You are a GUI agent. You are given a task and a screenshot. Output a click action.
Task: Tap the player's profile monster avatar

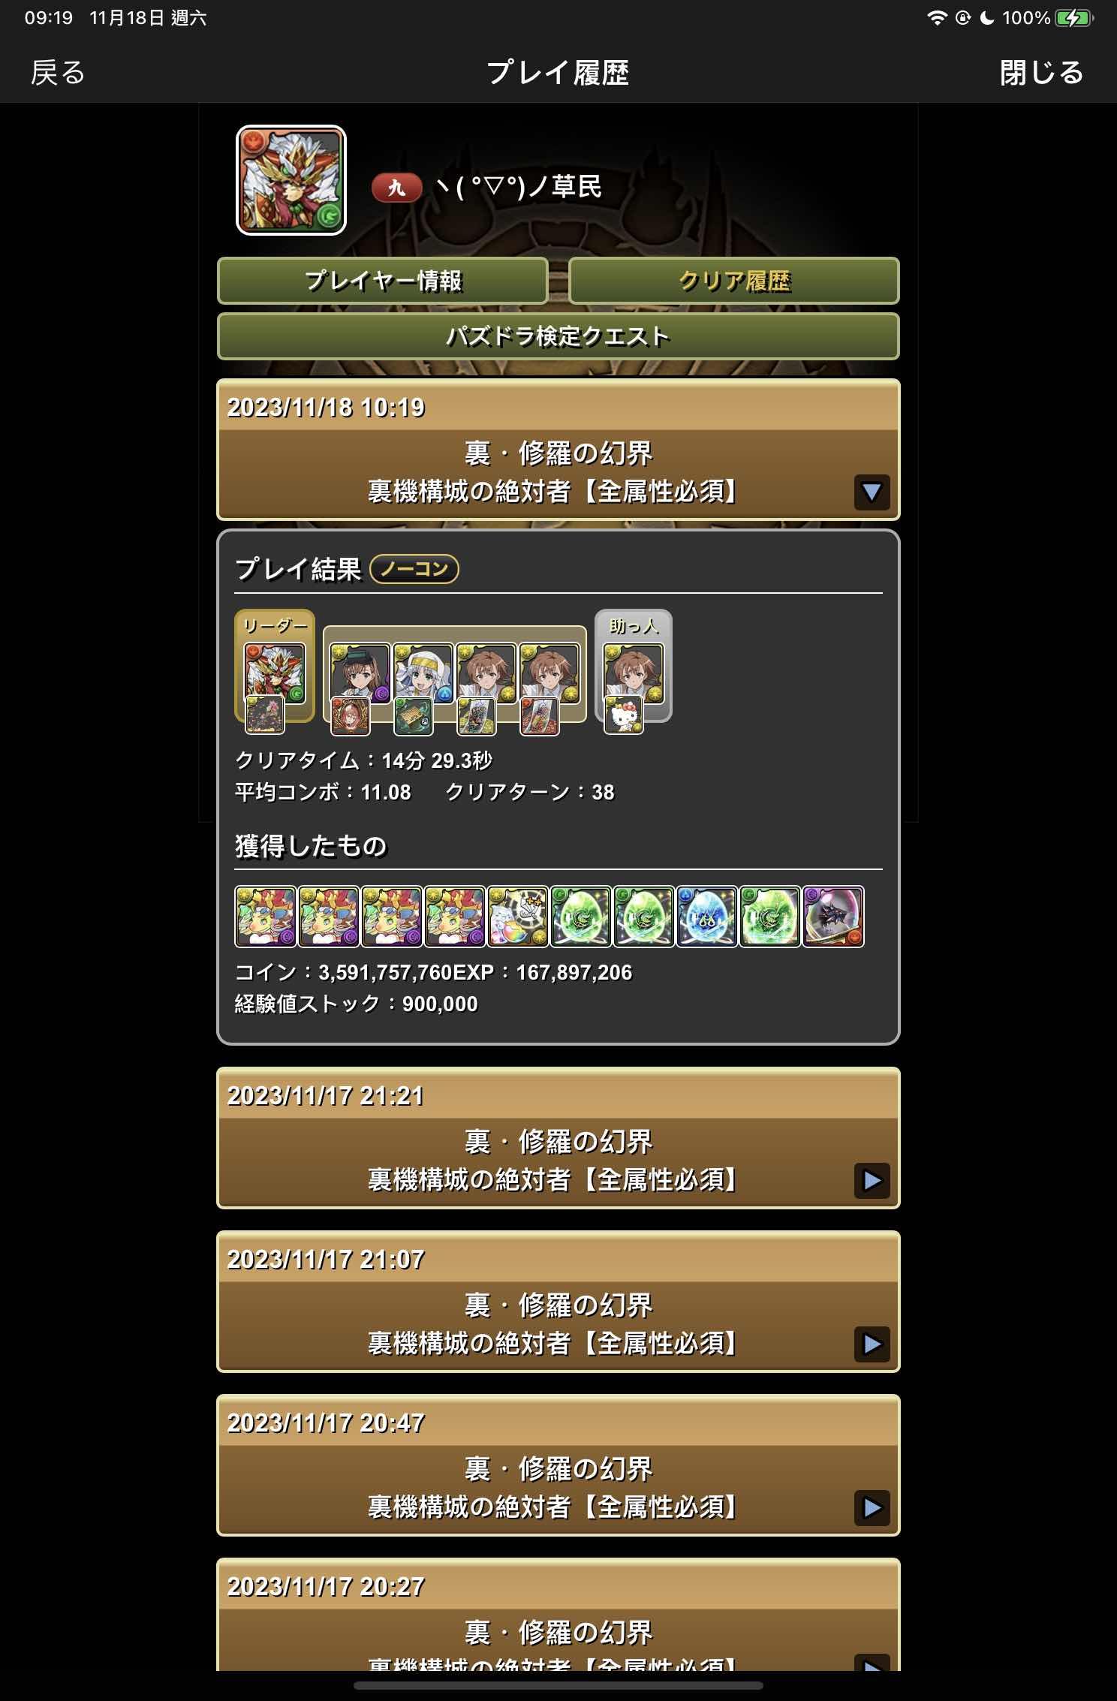tap(291, 180)
